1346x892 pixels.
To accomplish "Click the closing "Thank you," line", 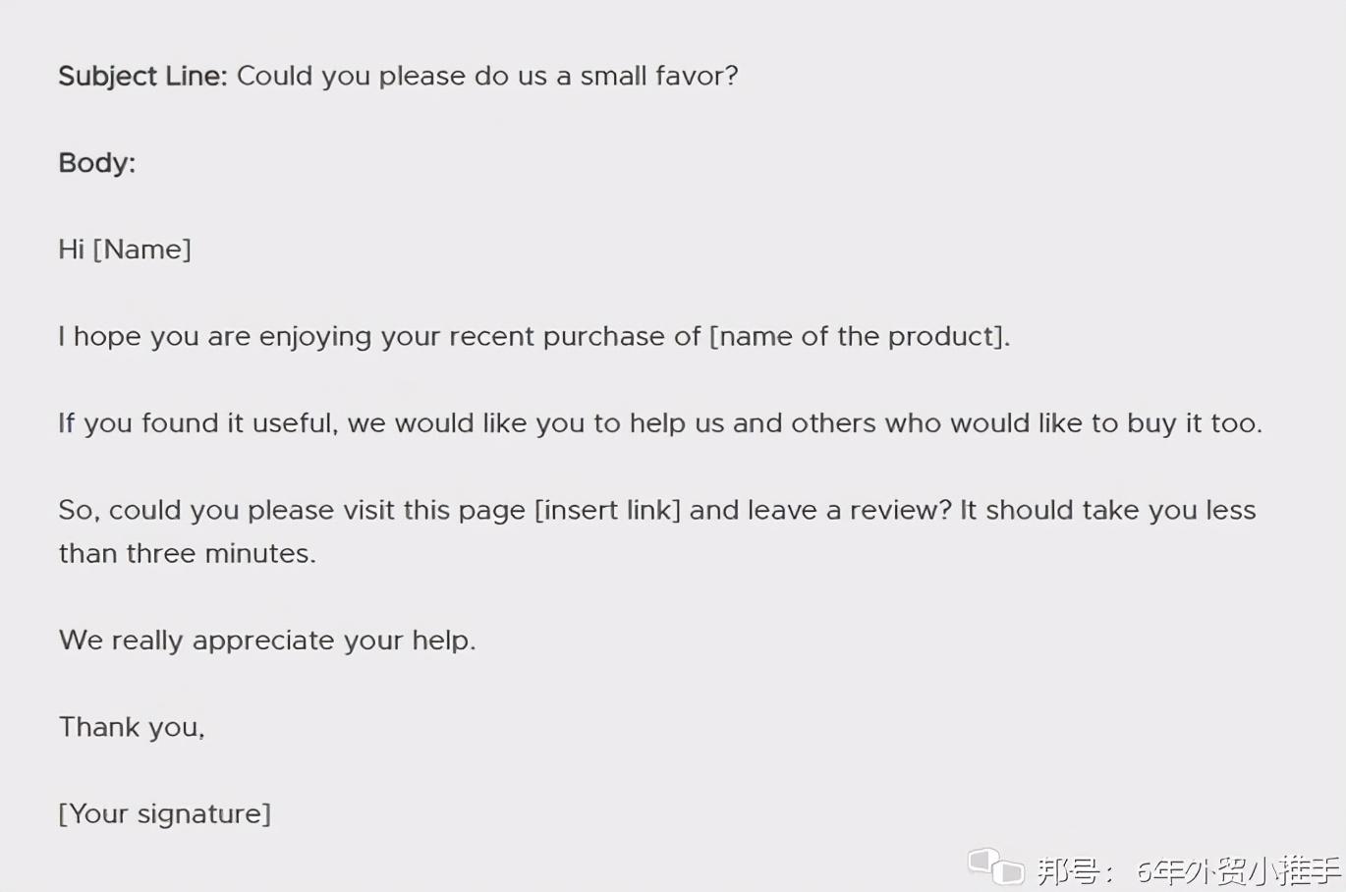I will tap(131, 727).
